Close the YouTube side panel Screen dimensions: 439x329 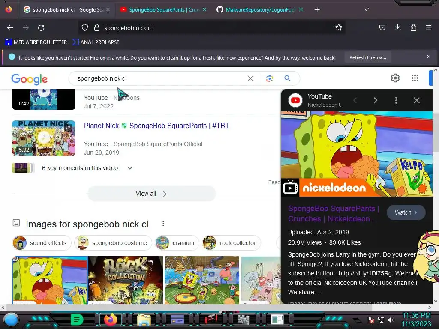[x=417, y=100]
